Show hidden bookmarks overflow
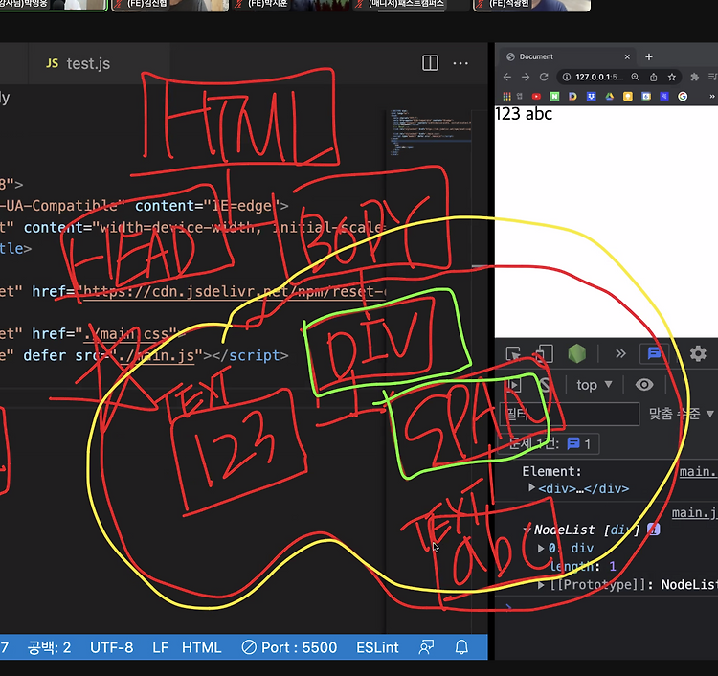The image size is (718, 676). coord(711,96)
